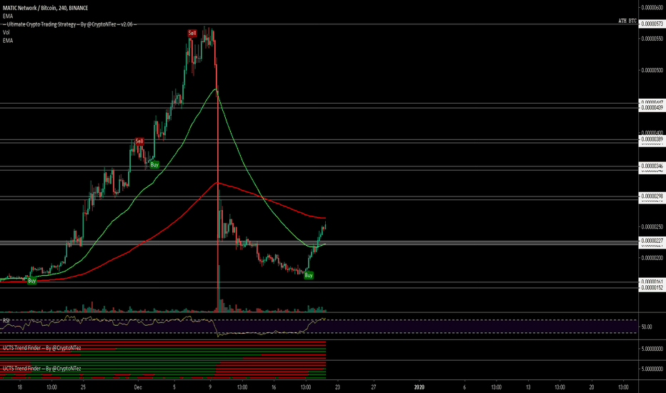The image size is (666, 393).
Task: Select the 20 date label on the time axis
Action: pyautogui.click(x=592, y=387)
